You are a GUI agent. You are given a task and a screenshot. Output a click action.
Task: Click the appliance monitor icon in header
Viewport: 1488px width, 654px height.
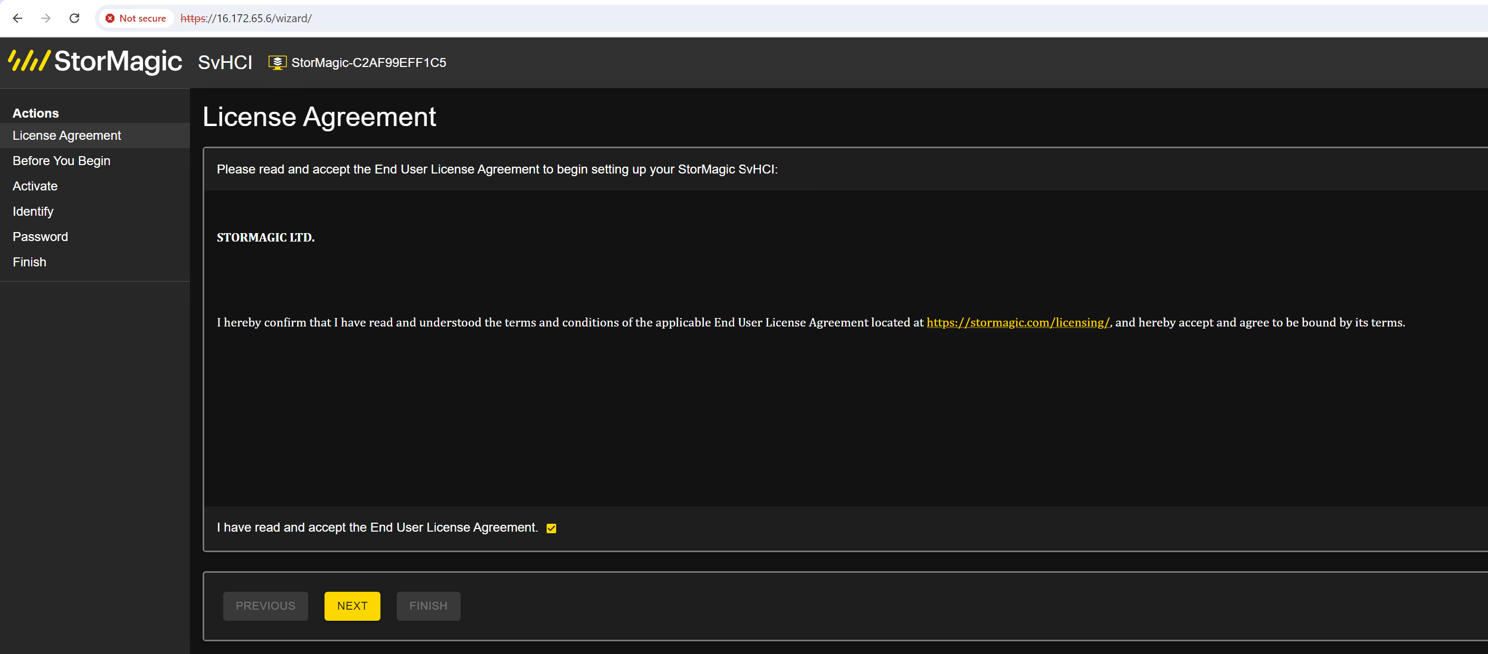coord(277,62)
